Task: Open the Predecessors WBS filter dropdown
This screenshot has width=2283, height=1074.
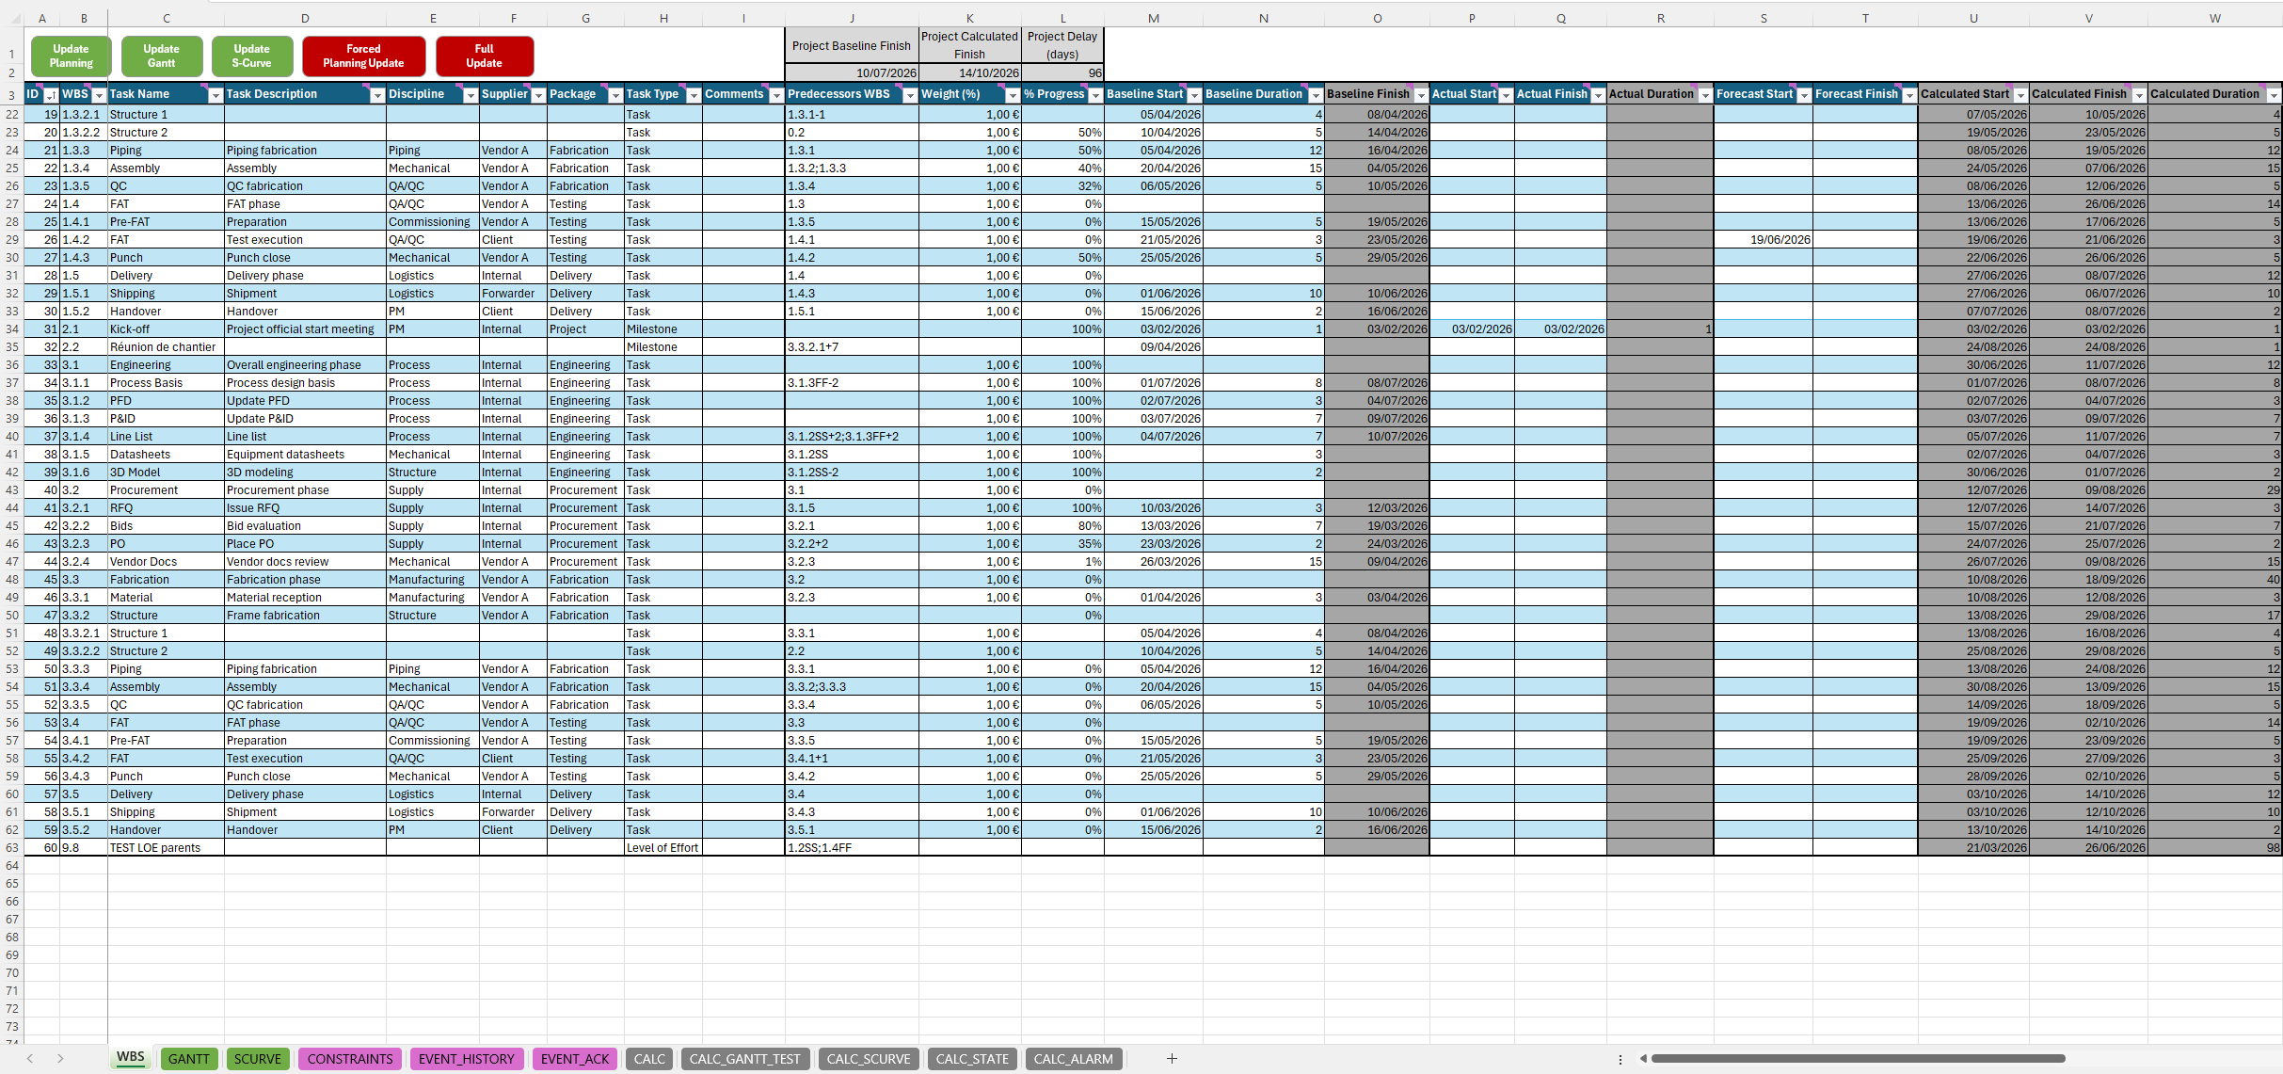Action: (x=910, y=95)
